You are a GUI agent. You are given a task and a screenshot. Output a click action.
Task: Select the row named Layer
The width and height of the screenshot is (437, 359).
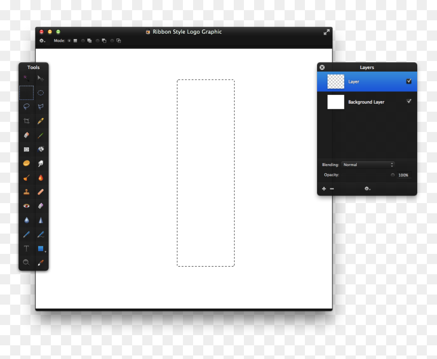(x=367, y=82)
